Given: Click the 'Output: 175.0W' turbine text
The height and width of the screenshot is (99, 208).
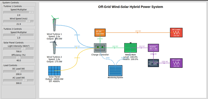Looking at the screenshot, I should click(x=54, y=61).
